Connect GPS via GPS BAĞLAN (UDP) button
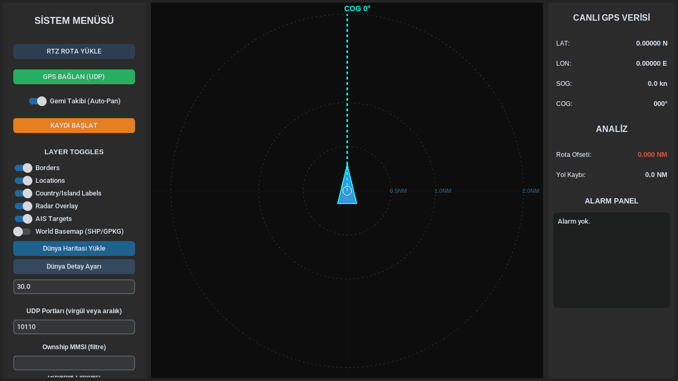The height and width of the screenshot is (381, 678). tap(74, 77)
